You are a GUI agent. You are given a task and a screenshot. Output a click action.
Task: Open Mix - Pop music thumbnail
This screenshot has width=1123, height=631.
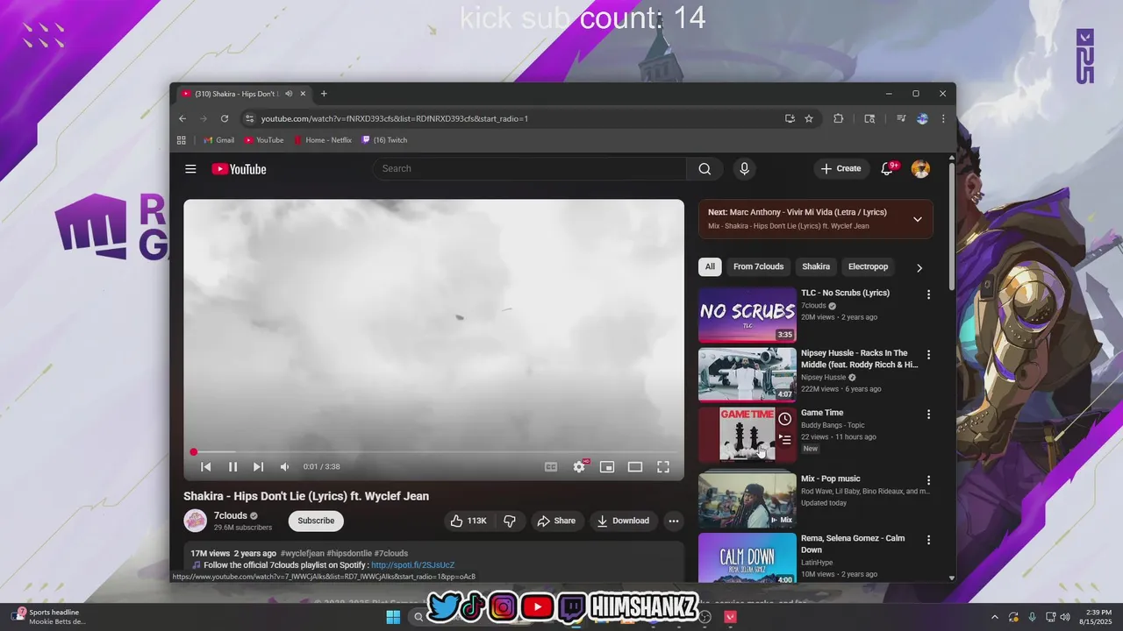coord(747,500)
